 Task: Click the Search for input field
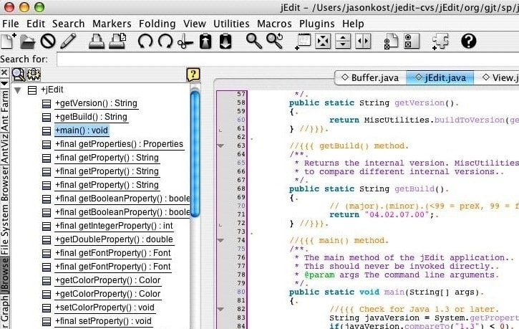(286, 59)
